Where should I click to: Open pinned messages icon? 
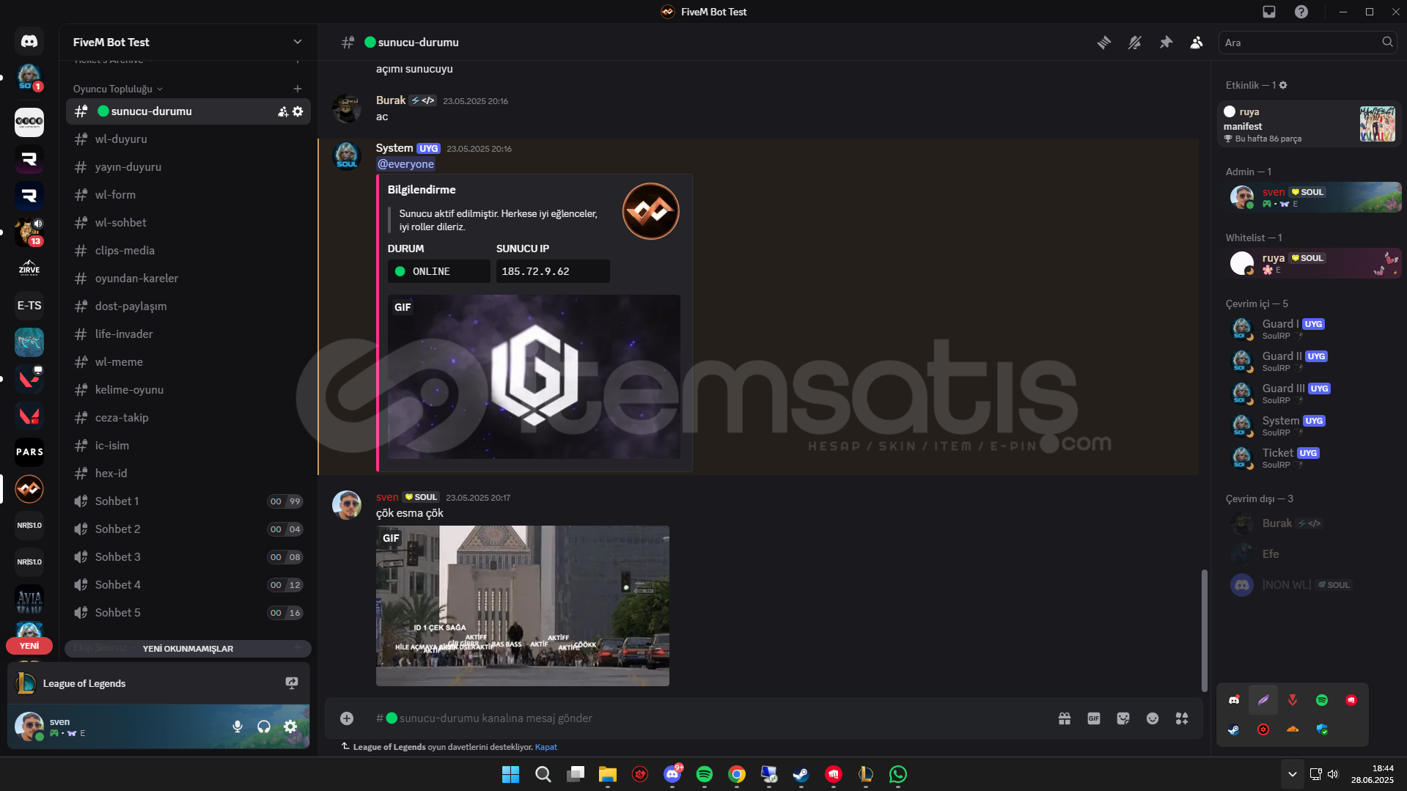[1166, 43]
